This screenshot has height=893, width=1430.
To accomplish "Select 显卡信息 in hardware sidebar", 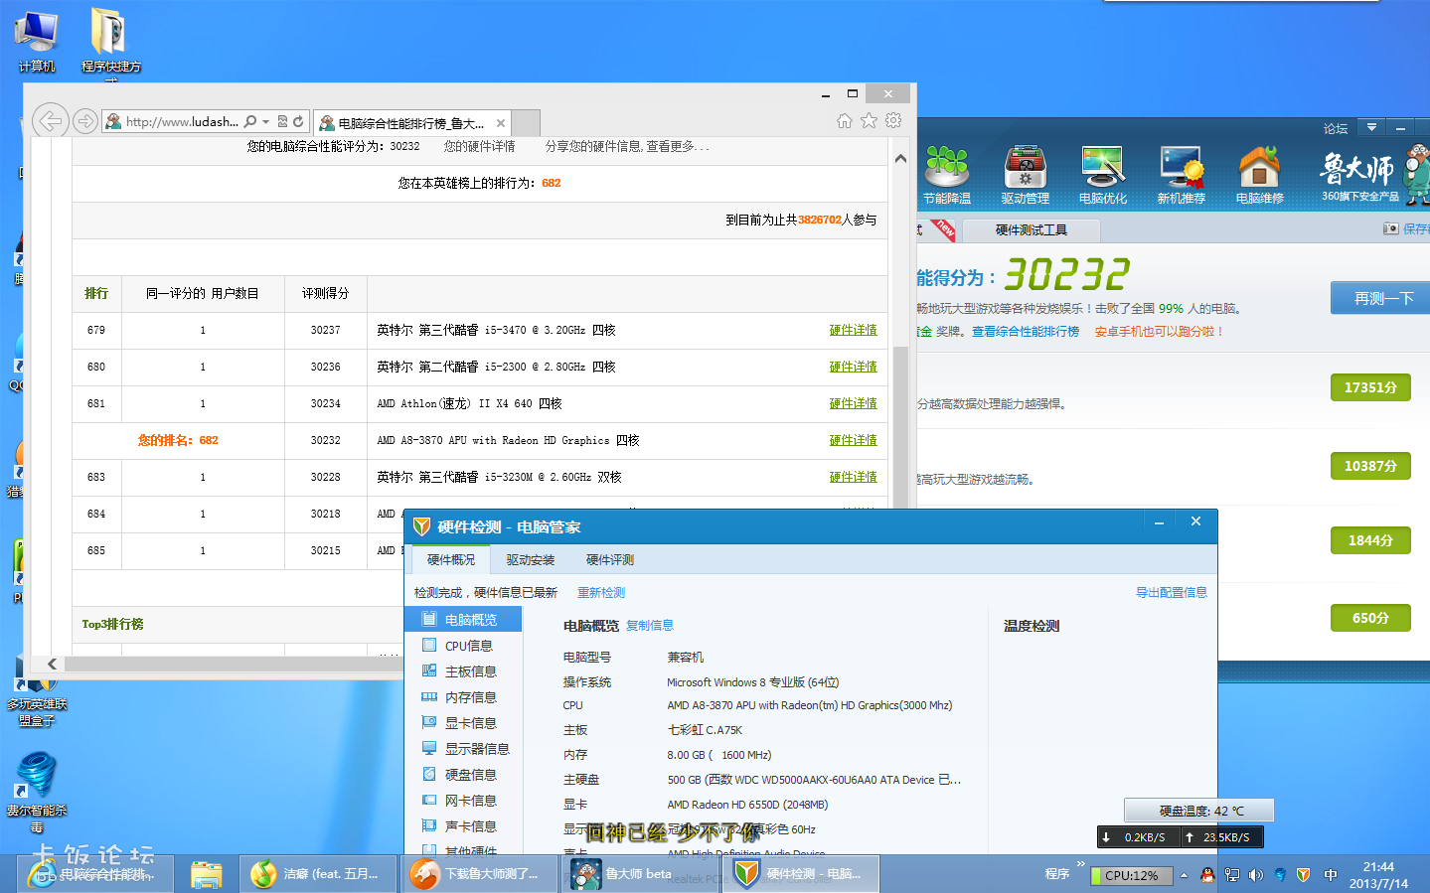I will (463, 723).
